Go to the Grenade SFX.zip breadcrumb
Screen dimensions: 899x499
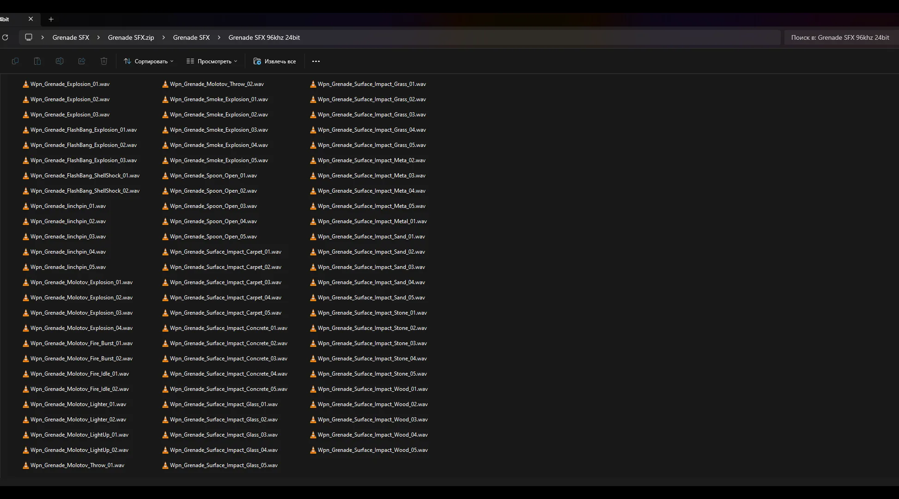coord(131,37)
